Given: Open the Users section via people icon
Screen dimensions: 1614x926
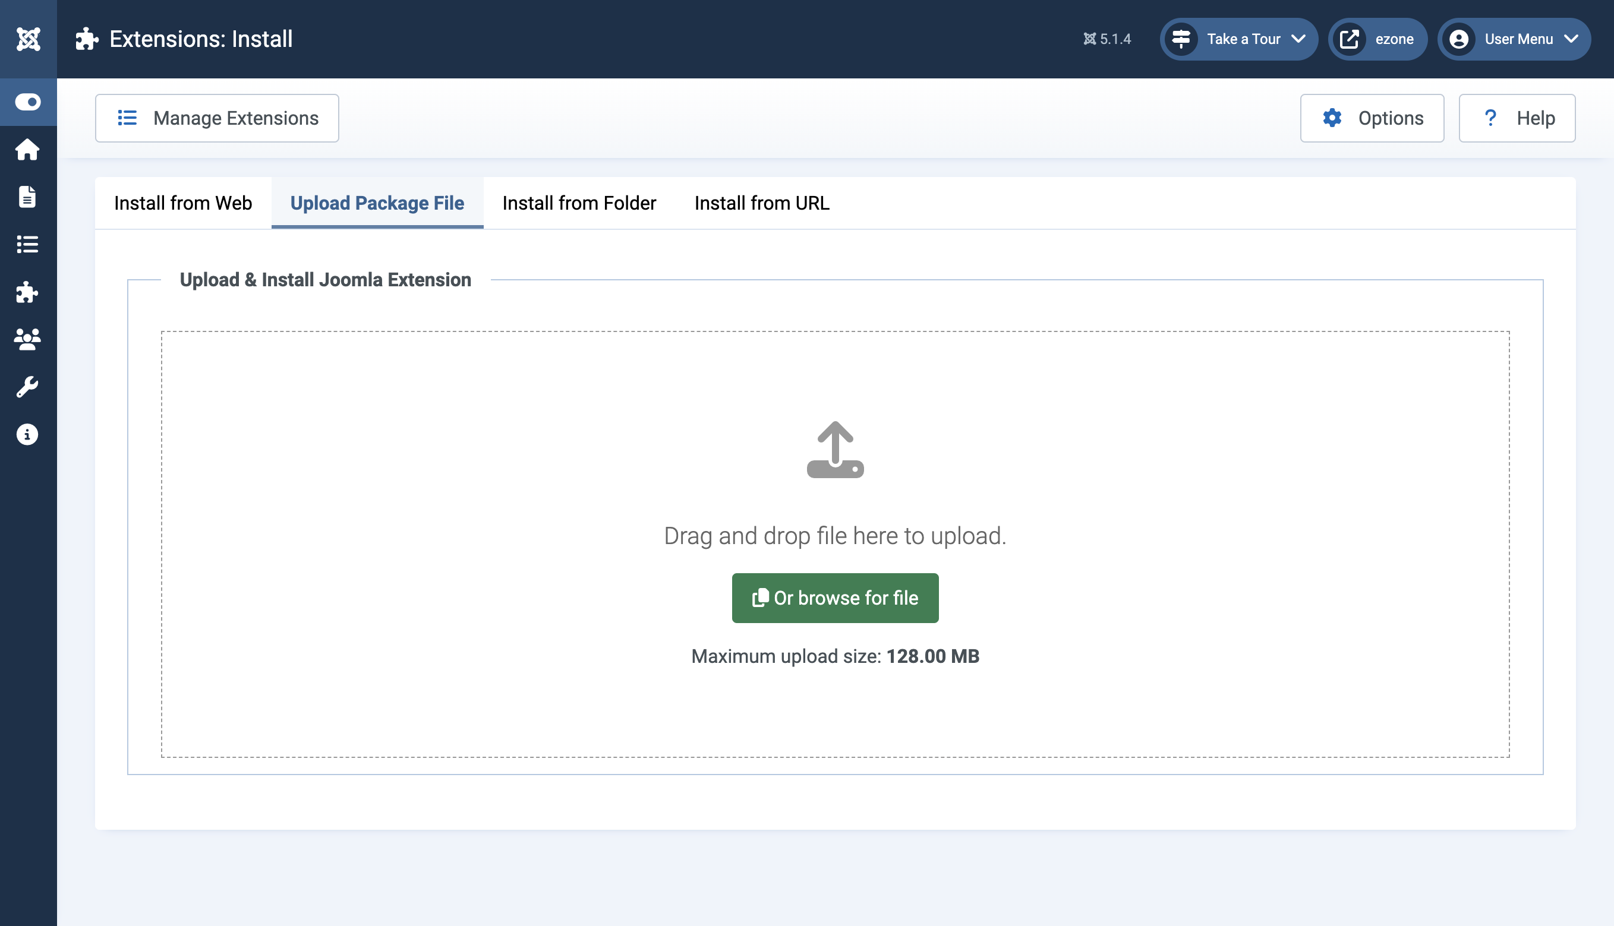Looking at the screenshot, I should point(27,339).
